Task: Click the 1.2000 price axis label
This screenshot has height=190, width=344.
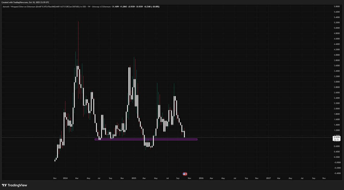Action: [x=337, y=130]
